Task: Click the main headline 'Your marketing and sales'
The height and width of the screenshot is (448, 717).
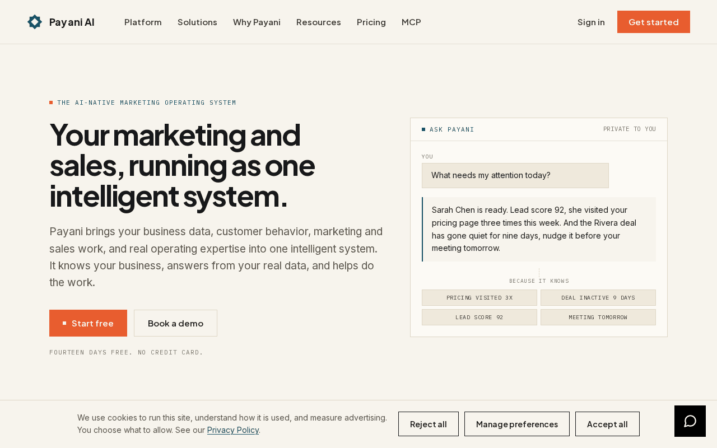Action: 182,165
